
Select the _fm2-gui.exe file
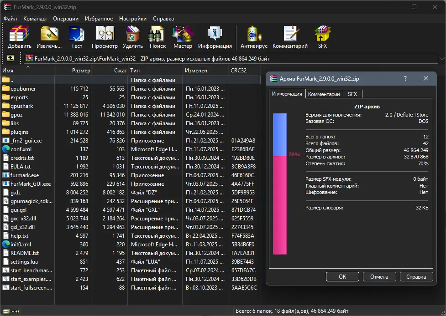131,140
